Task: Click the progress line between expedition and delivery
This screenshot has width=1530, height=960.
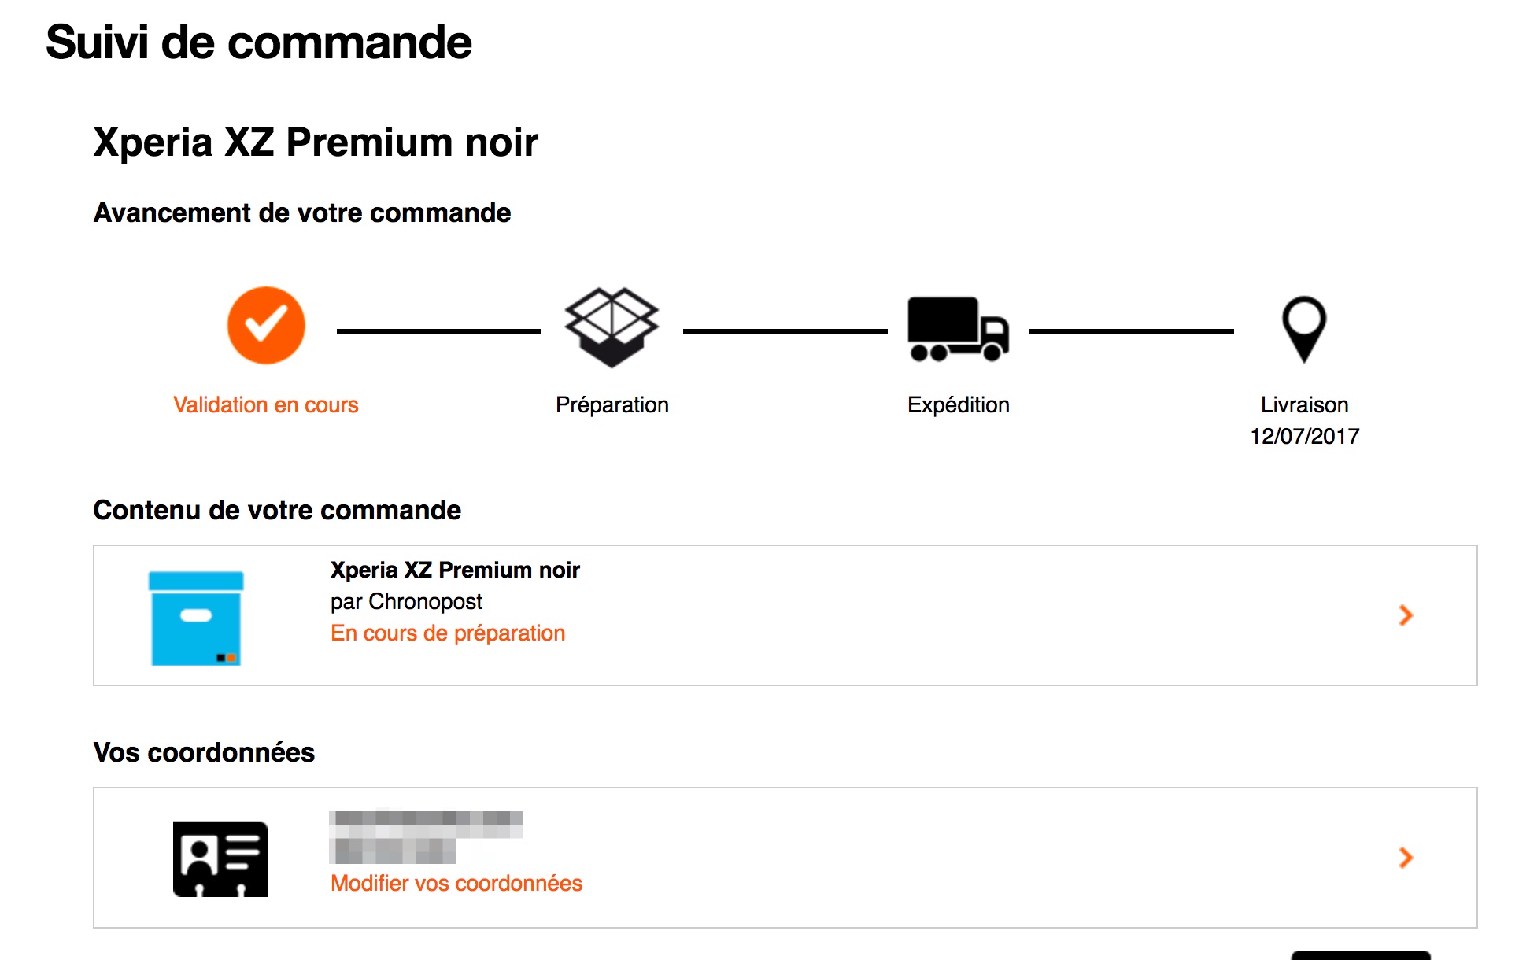Action: (x=1131, y=331)
